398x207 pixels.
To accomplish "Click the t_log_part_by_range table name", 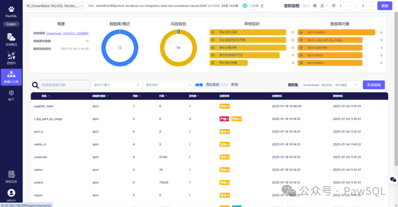I will coord(48,119).
